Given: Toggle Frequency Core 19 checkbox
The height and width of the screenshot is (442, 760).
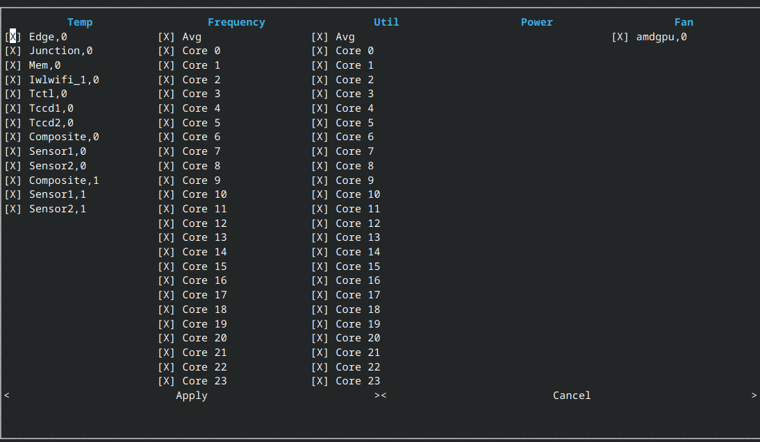Looking at the screenshot, I should point(166,324).
